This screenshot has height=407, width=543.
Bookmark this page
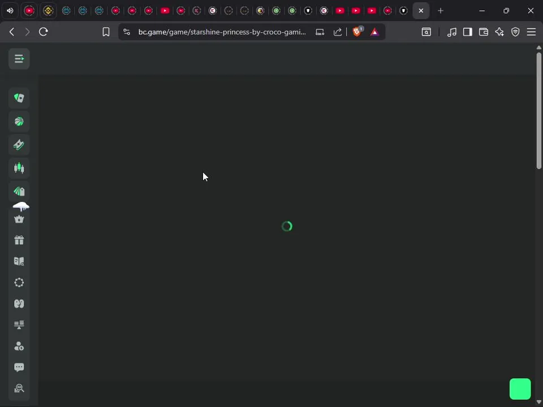click(106, 32)
